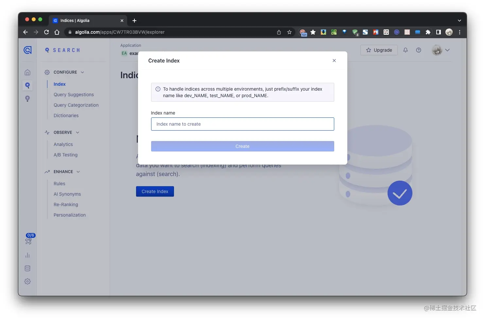
Task: Click the browser home button
Action: [57, 32]
